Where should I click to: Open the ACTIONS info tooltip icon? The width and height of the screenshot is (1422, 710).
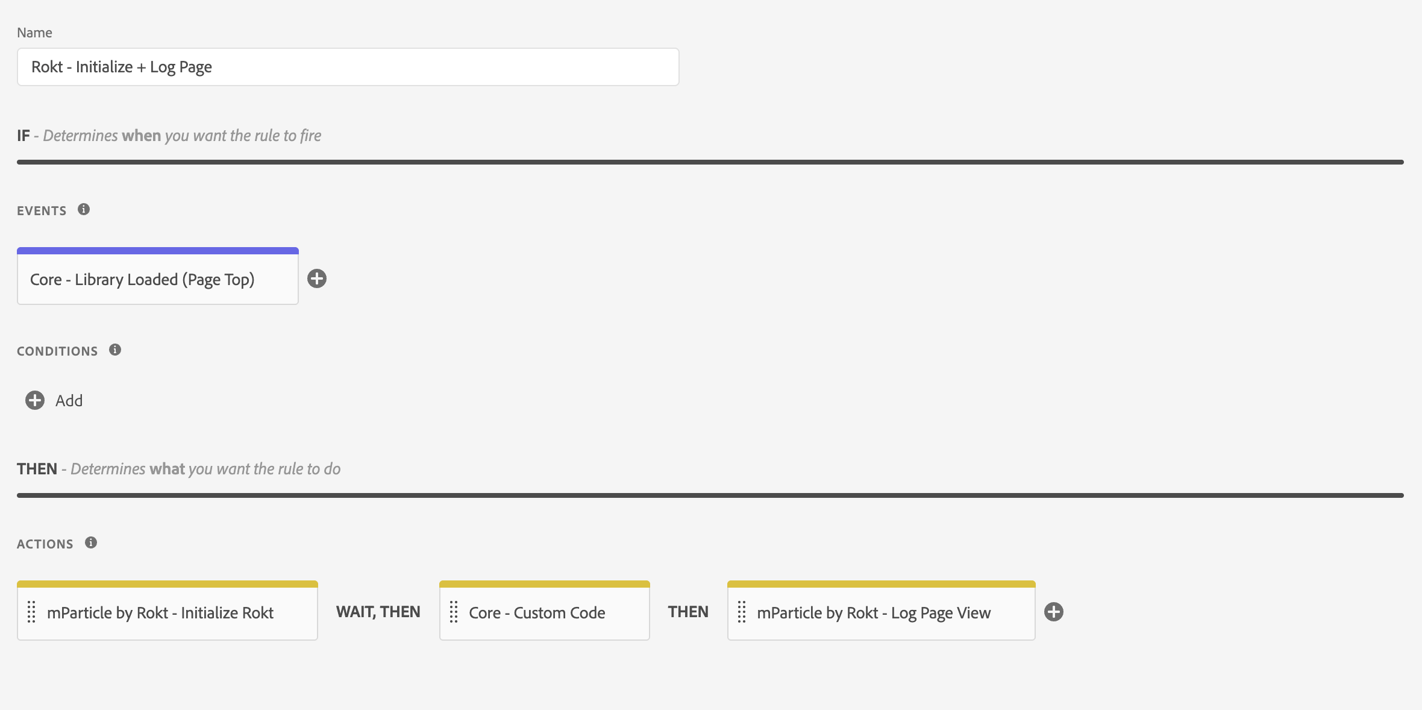(91, 542)
